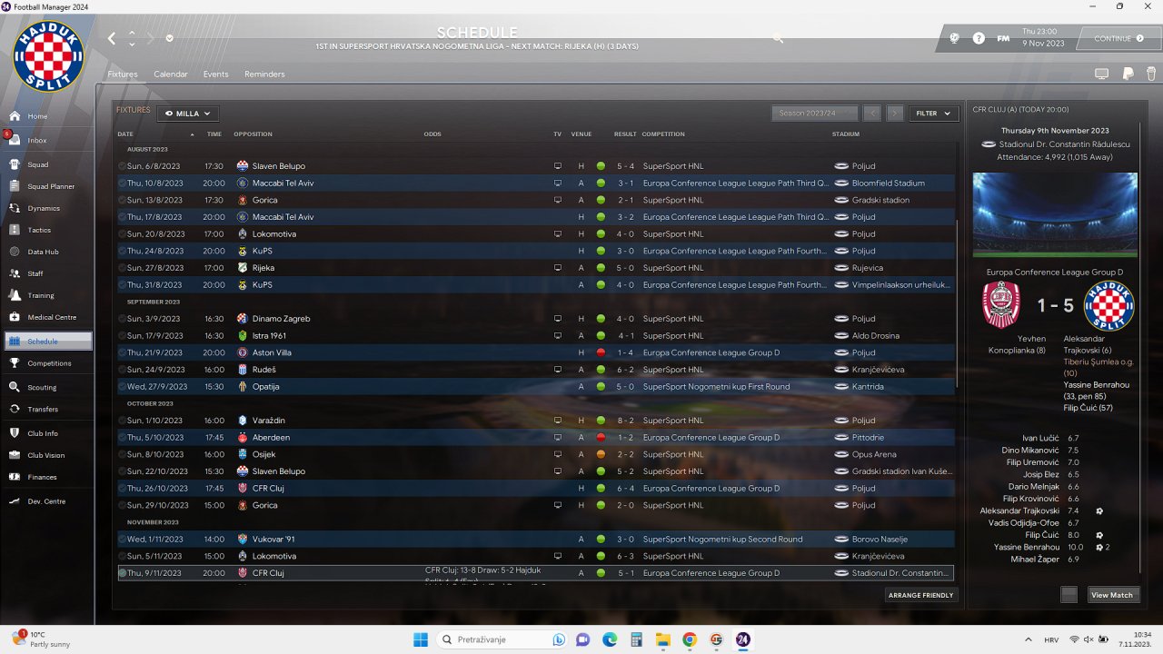
Task: Open Club Vision in the sidebar
Action: (x=48, y=455)
